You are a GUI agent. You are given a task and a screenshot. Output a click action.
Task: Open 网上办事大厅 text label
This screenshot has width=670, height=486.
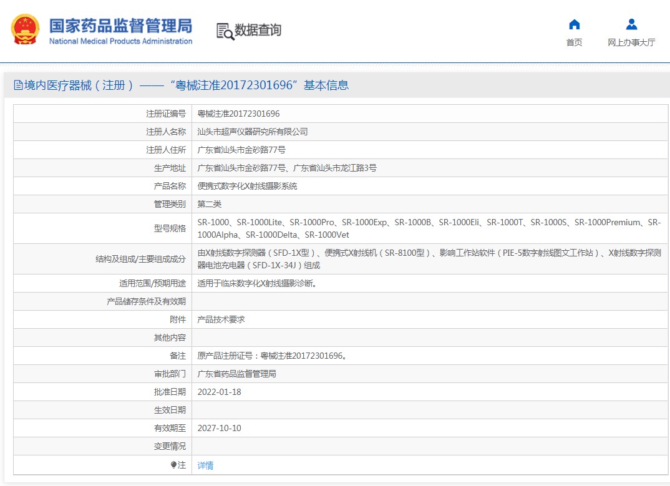[631, 42]
